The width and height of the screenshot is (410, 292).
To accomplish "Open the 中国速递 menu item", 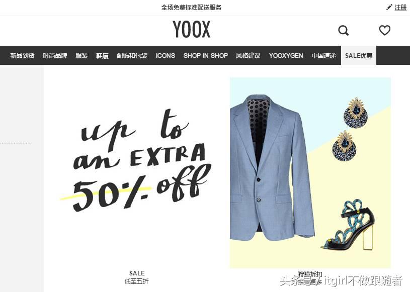I will coord(323,56).
